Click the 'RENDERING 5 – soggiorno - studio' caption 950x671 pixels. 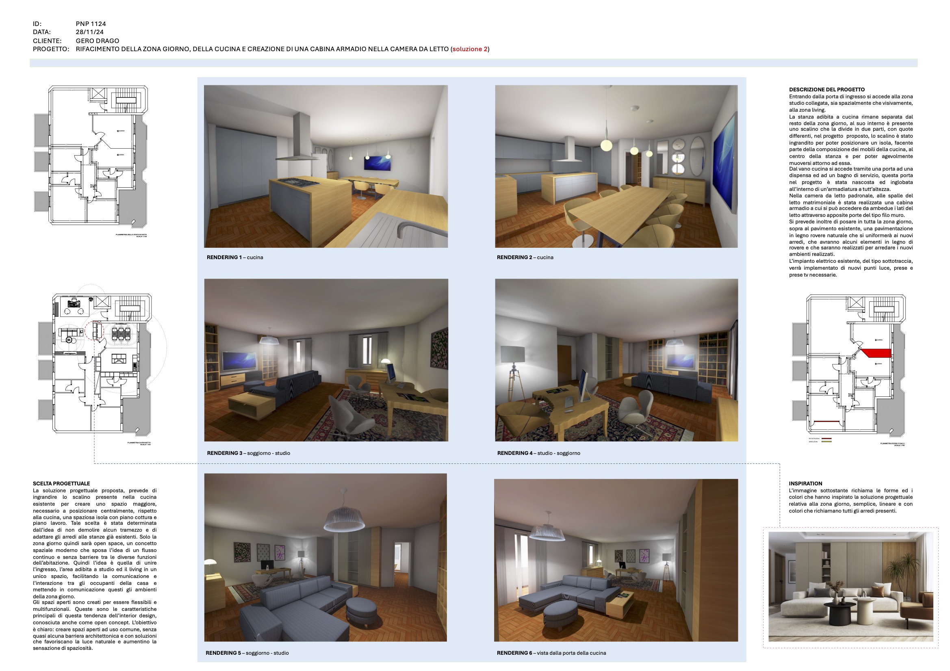[x=247, y=653]
